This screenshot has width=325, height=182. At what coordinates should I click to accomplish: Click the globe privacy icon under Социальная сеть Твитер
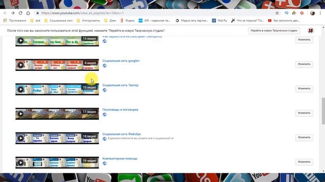pos(105,90)
